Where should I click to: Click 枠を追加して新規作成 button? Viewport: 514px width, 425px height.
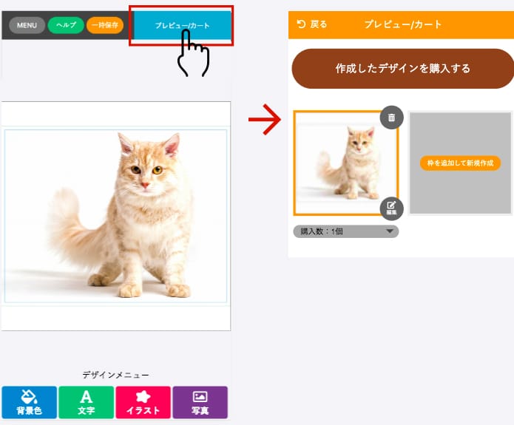click(460, 163)
